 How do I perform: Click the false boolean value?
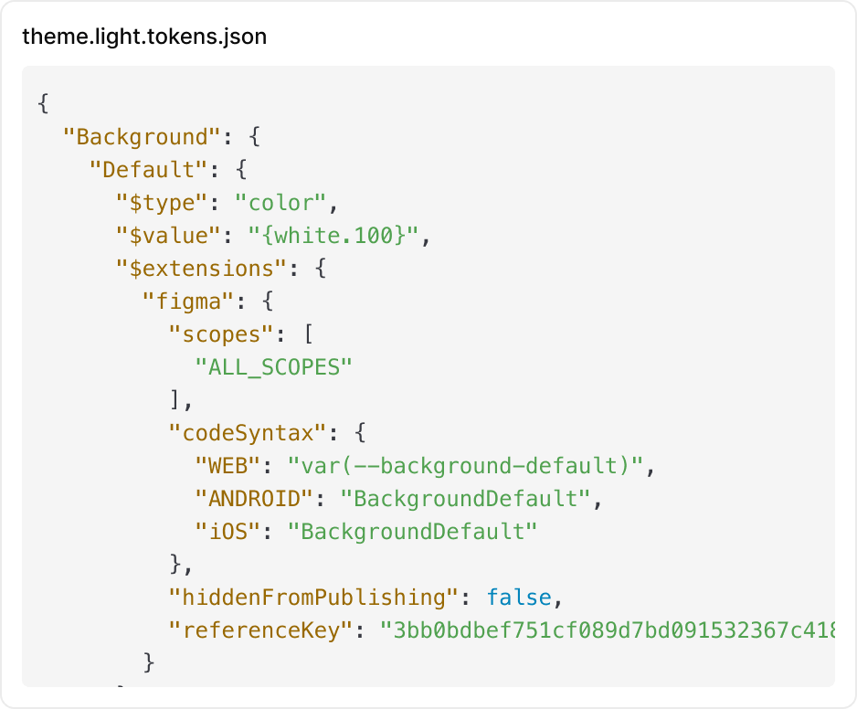pos(519,598)
